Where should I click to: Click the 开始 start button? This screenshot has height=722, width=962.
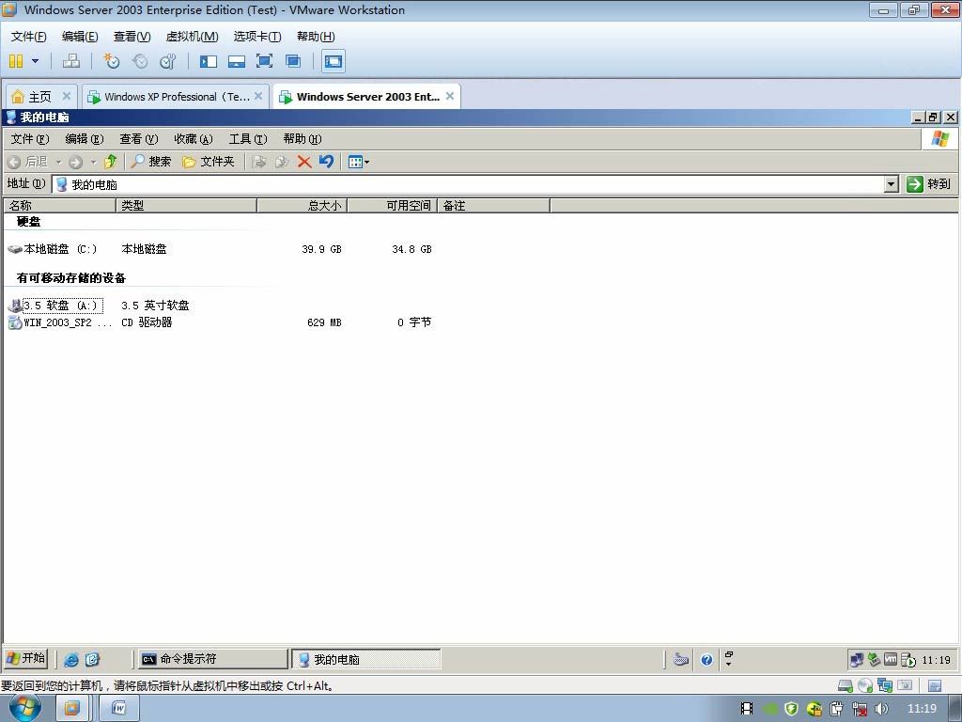(25, 659)
